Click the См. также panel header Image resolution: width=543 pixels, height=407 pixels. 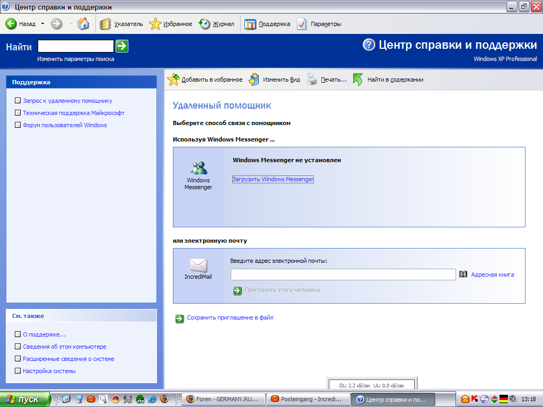[81, 316]
